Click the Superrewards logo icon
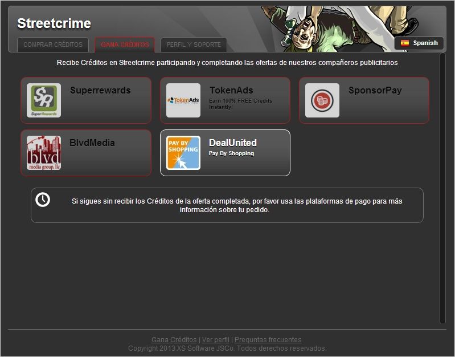455x357 pixels. pos(44,100)
